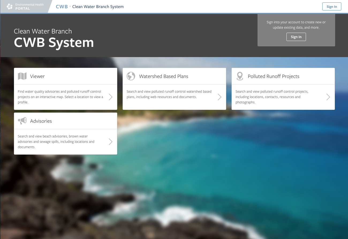This screenshot has height=239, width=348.
Task: Select the CWB abbreviation in the header
Action: [x=62, y=7]
